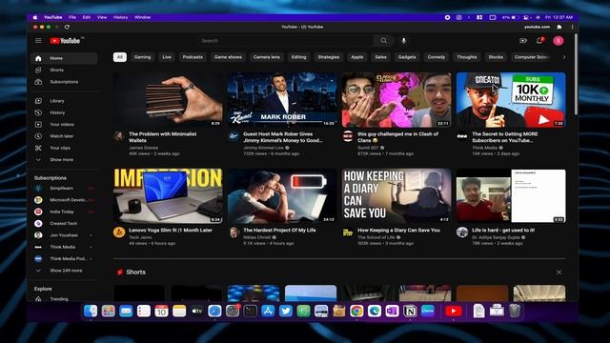The width and height of the screenshot is (610, 343).
Task: Close the Shorts shelf
Action: click(559, 272)
